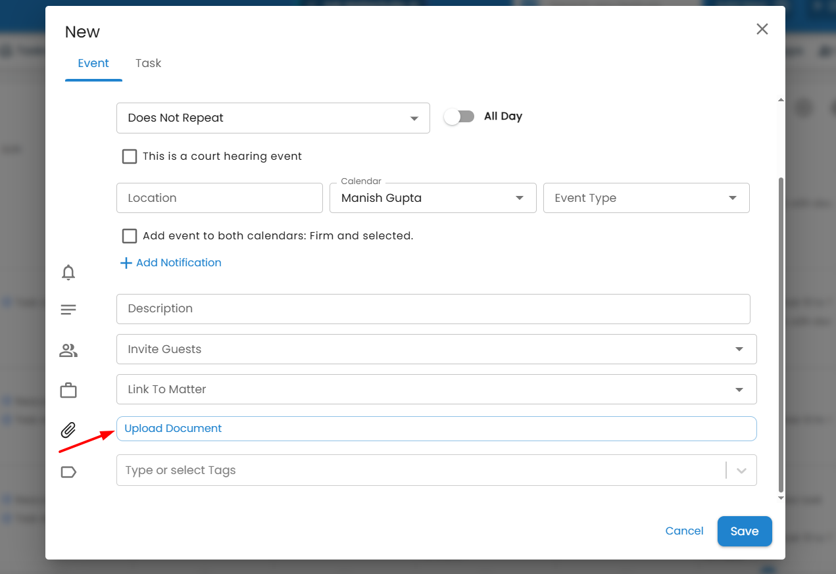Click into the Location input field
836x574 pixels.
pos(219,198)
